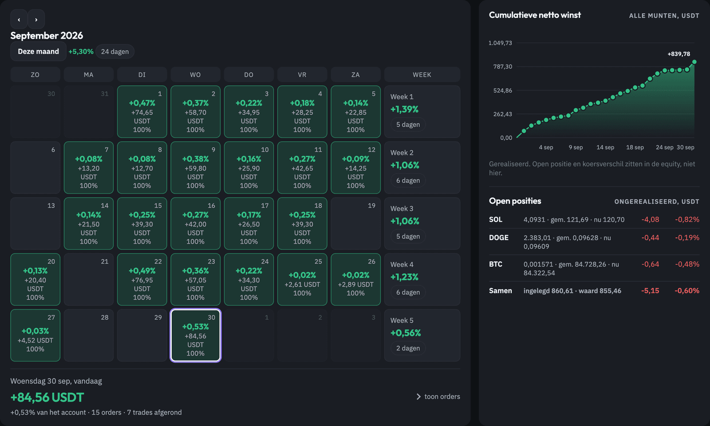
Task: Select day 26 cell with +2,89 USDT
Action: pos(355,280)
